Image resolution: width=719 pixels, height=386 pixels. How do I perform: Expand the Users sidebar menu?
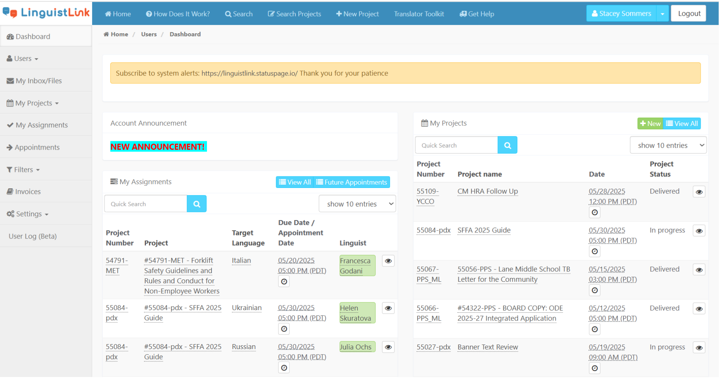coord(46,59)
